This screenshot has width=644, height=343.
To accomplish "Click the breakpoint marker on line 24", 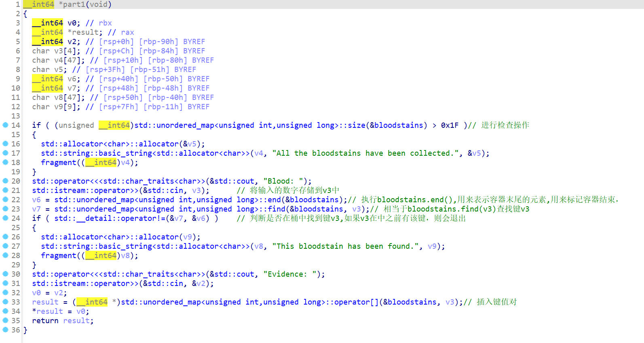I will [5, 218].
